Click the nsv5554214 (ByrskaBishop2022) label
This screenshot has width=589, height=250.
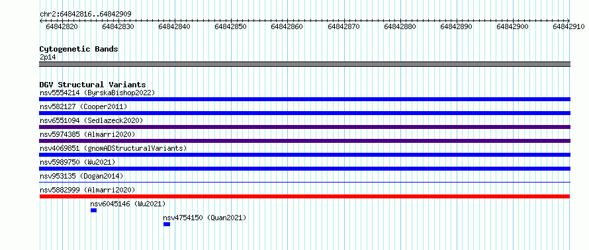pos(97,93)
